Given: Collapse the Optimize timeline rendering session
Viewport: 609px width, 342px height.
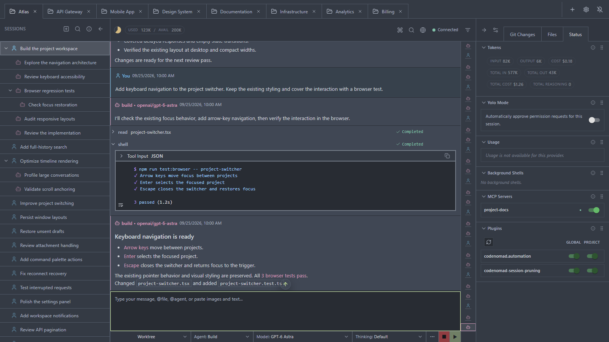Looking at the screenshot, I should [x=6, y=161].
